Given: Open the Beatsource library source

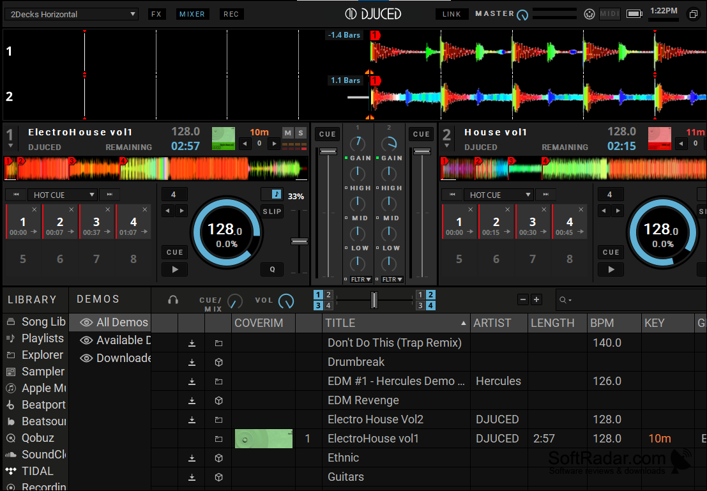Looking at the screenshot, I should click(x=36, y=421).
